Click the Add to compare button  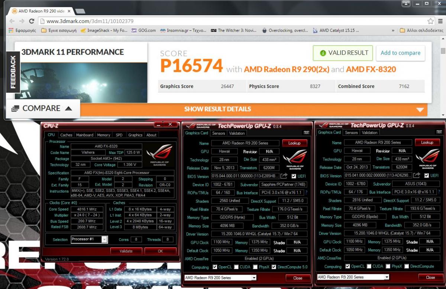pyautogui.click(x=400, y=53)
